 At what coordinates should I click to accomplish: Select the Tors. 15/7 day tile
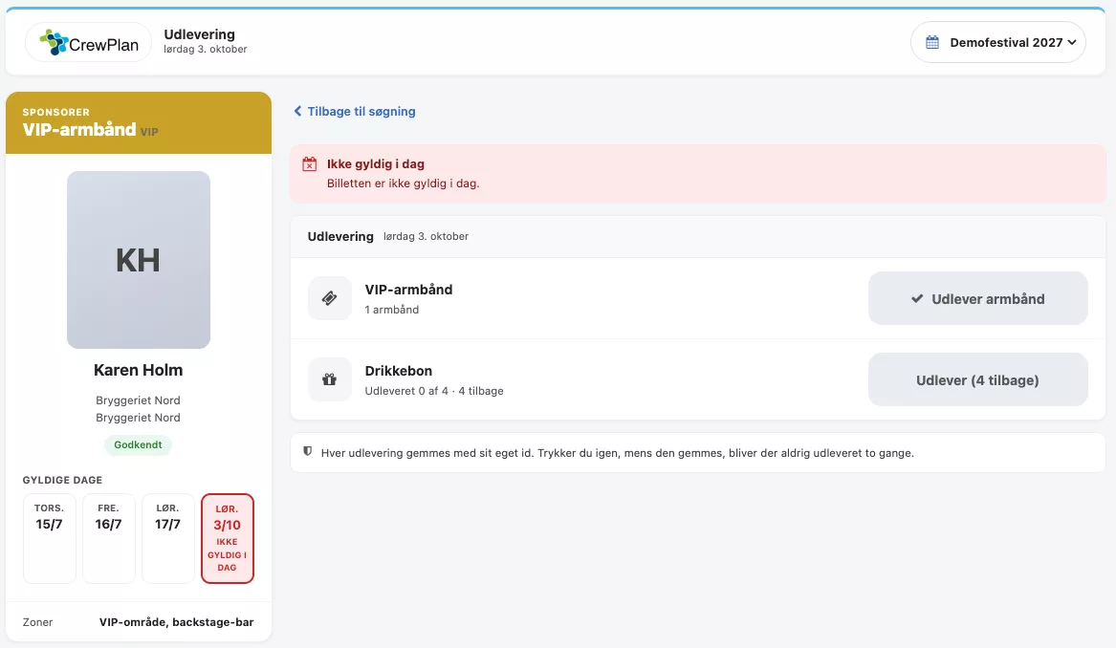[x=49, y=538]
